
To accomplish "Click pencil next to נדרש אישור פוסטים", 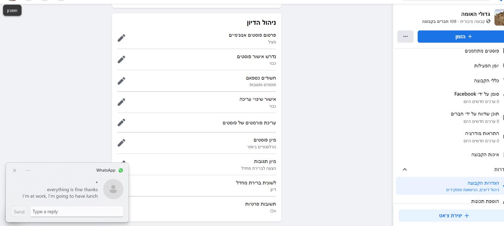I will pyautogui.click(x=121, y=59).
